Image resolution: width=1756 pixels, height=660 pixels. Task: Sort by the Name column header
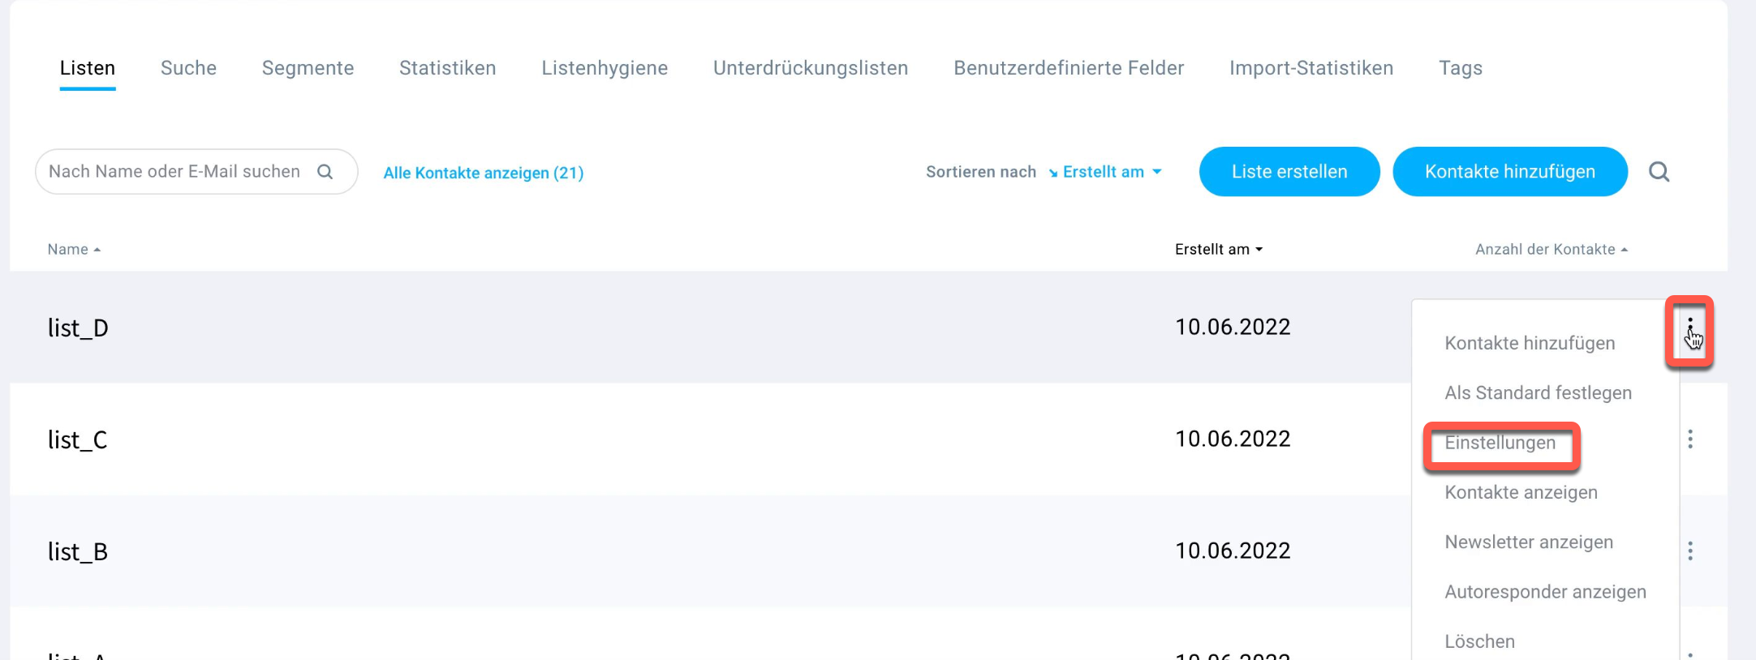[74, 249]
